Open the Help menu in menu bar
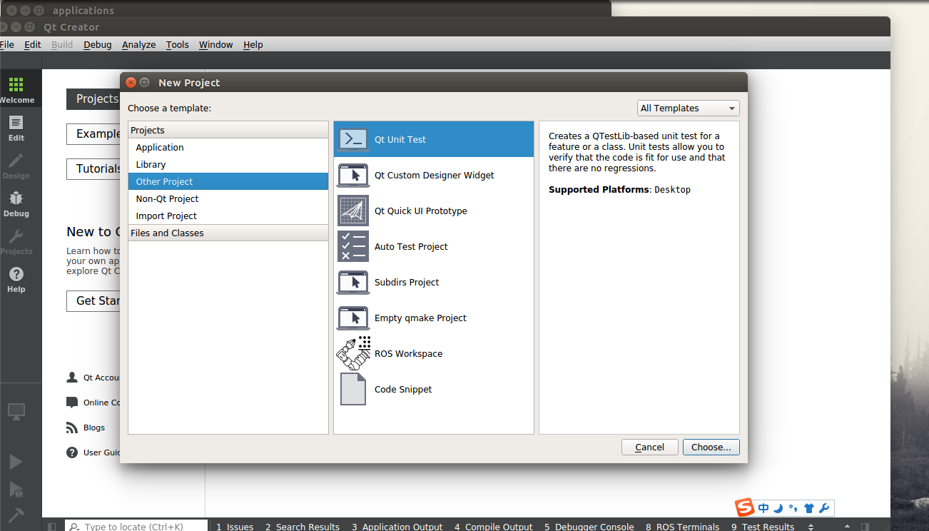This screenshot has width=929, height=531. (x=253, y=44)
